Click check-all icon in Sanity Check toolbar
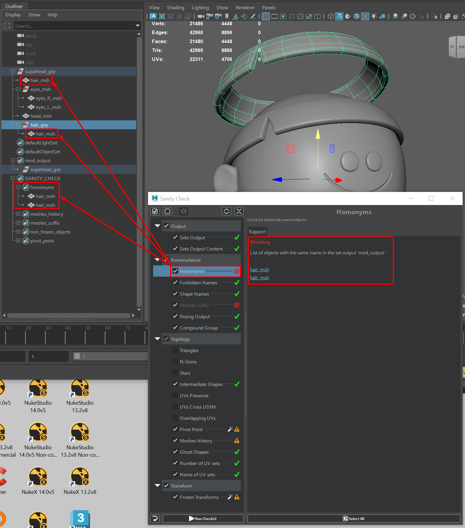This screenshot has height=528, width=465. tap(155, 211)
